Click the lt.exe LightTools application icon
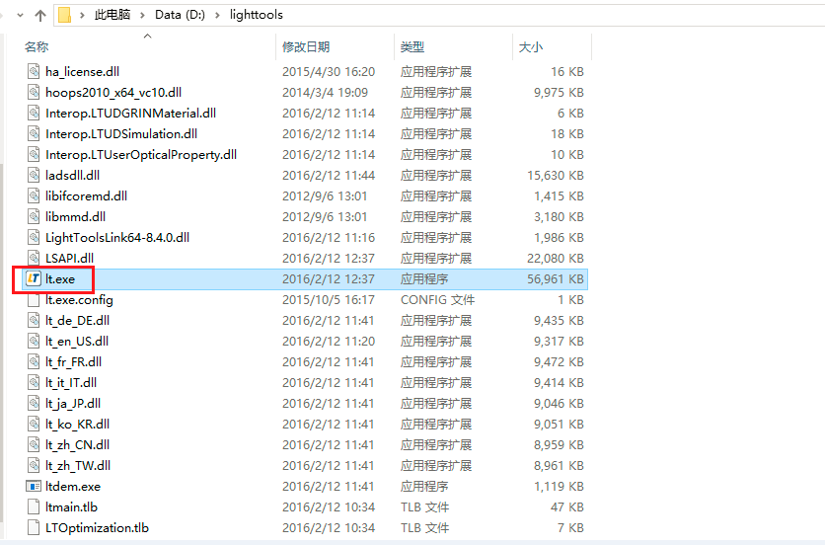This screenshot has height=545, width=825. click(34, 278)
